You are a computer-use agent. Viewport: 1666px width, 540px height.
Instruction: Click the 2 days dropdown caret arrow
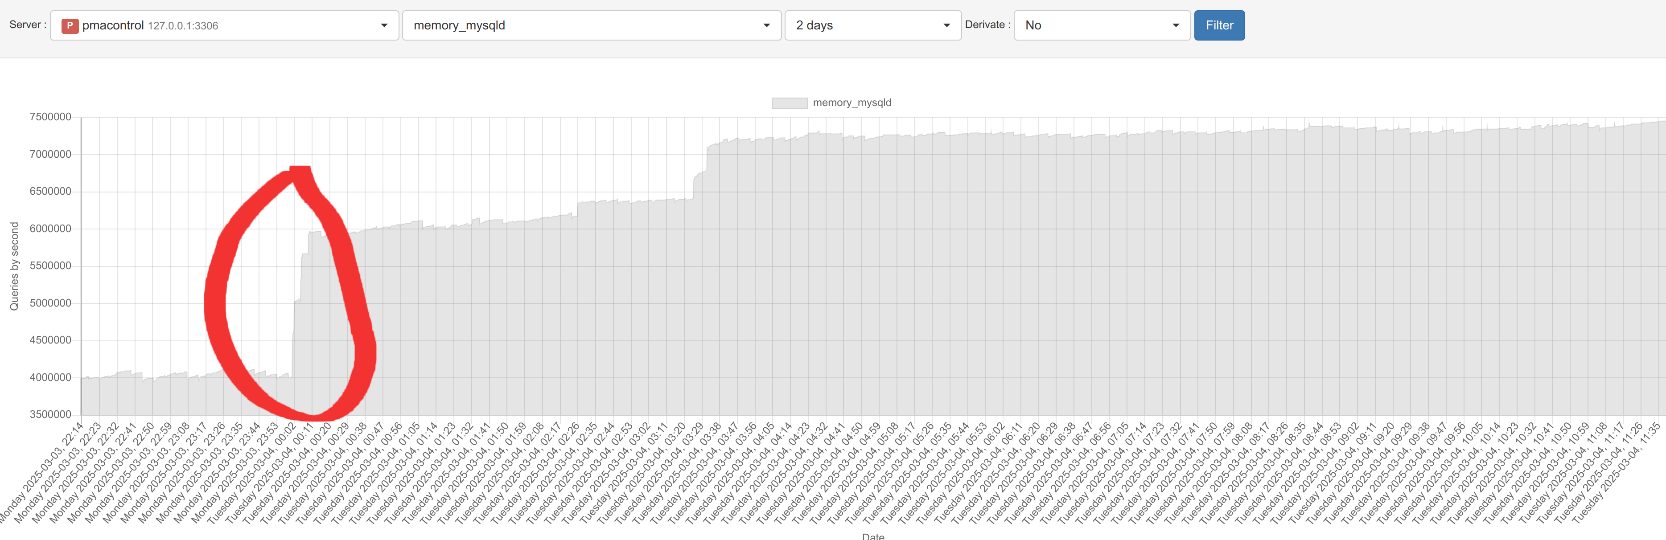tap(946, 26)
